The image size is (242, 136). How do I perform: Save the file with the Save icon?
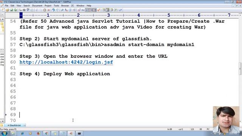11,10
